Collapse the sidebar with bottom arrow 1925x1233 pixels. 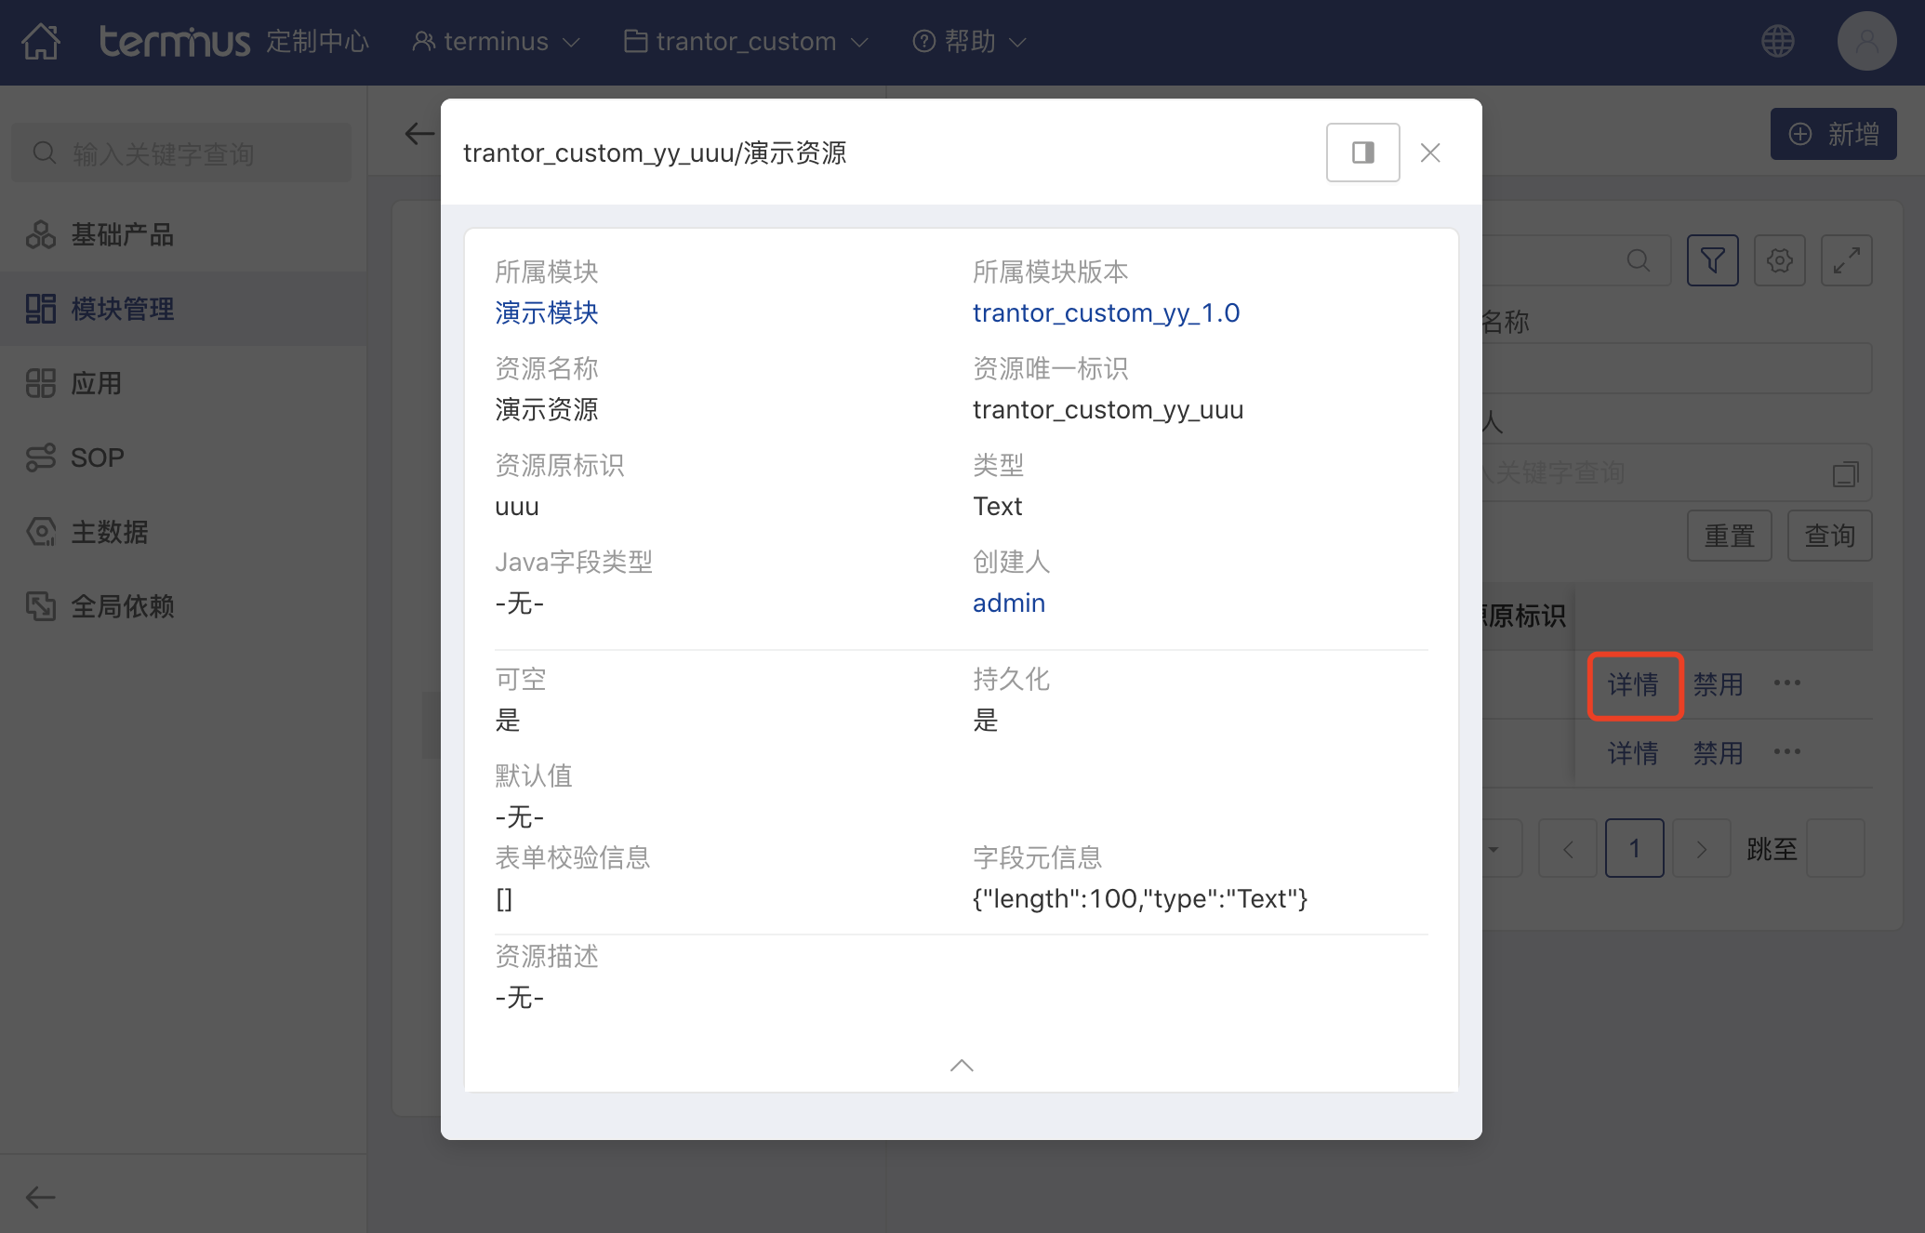tap(40, 1197)
